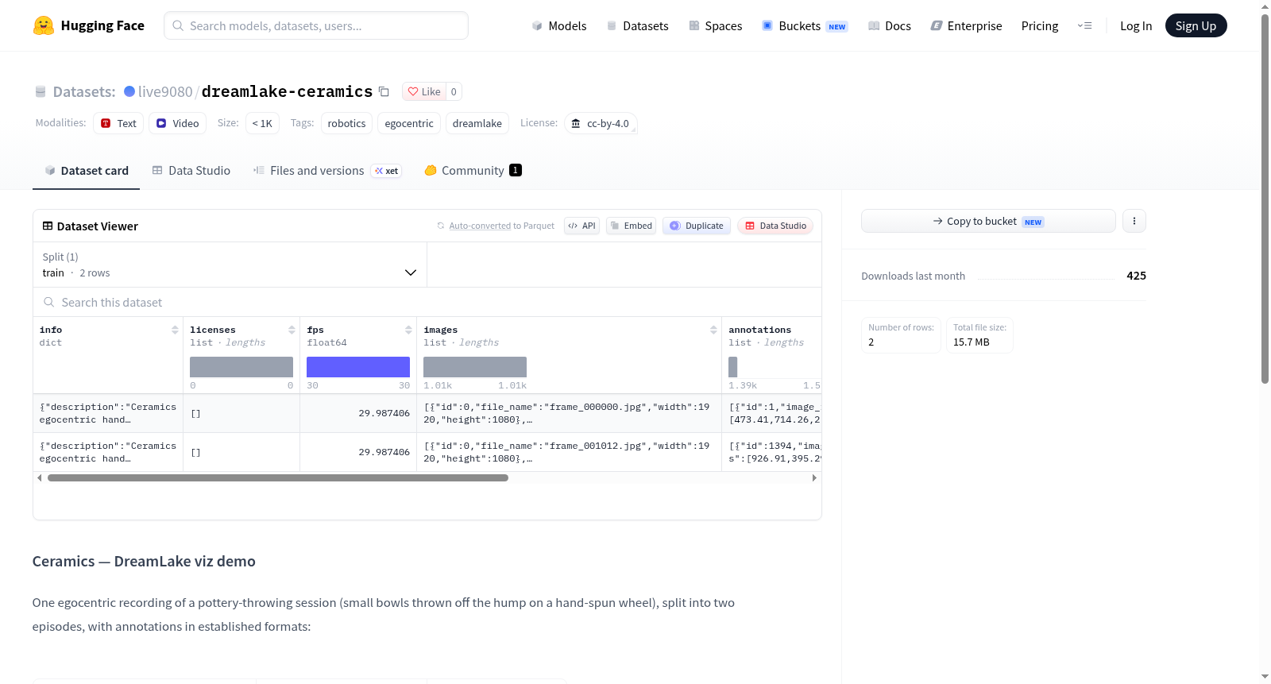Focus the Hugging Face search field

(x=316, y=25)
